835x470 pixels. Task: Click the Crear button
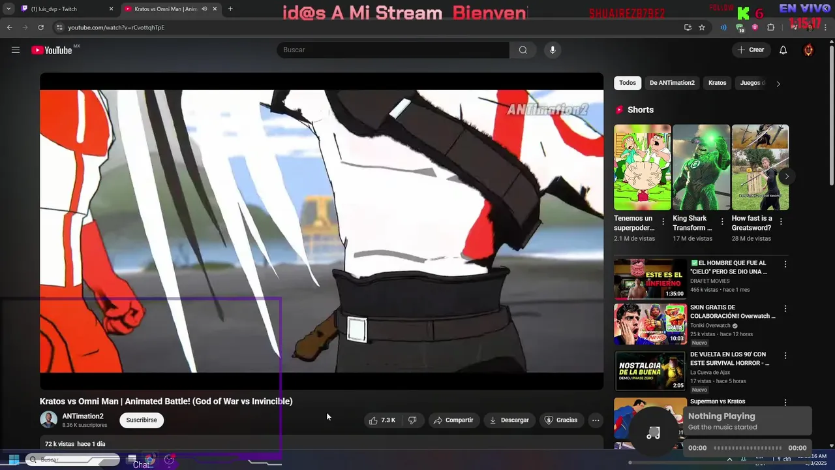click(x=751, y=50)
